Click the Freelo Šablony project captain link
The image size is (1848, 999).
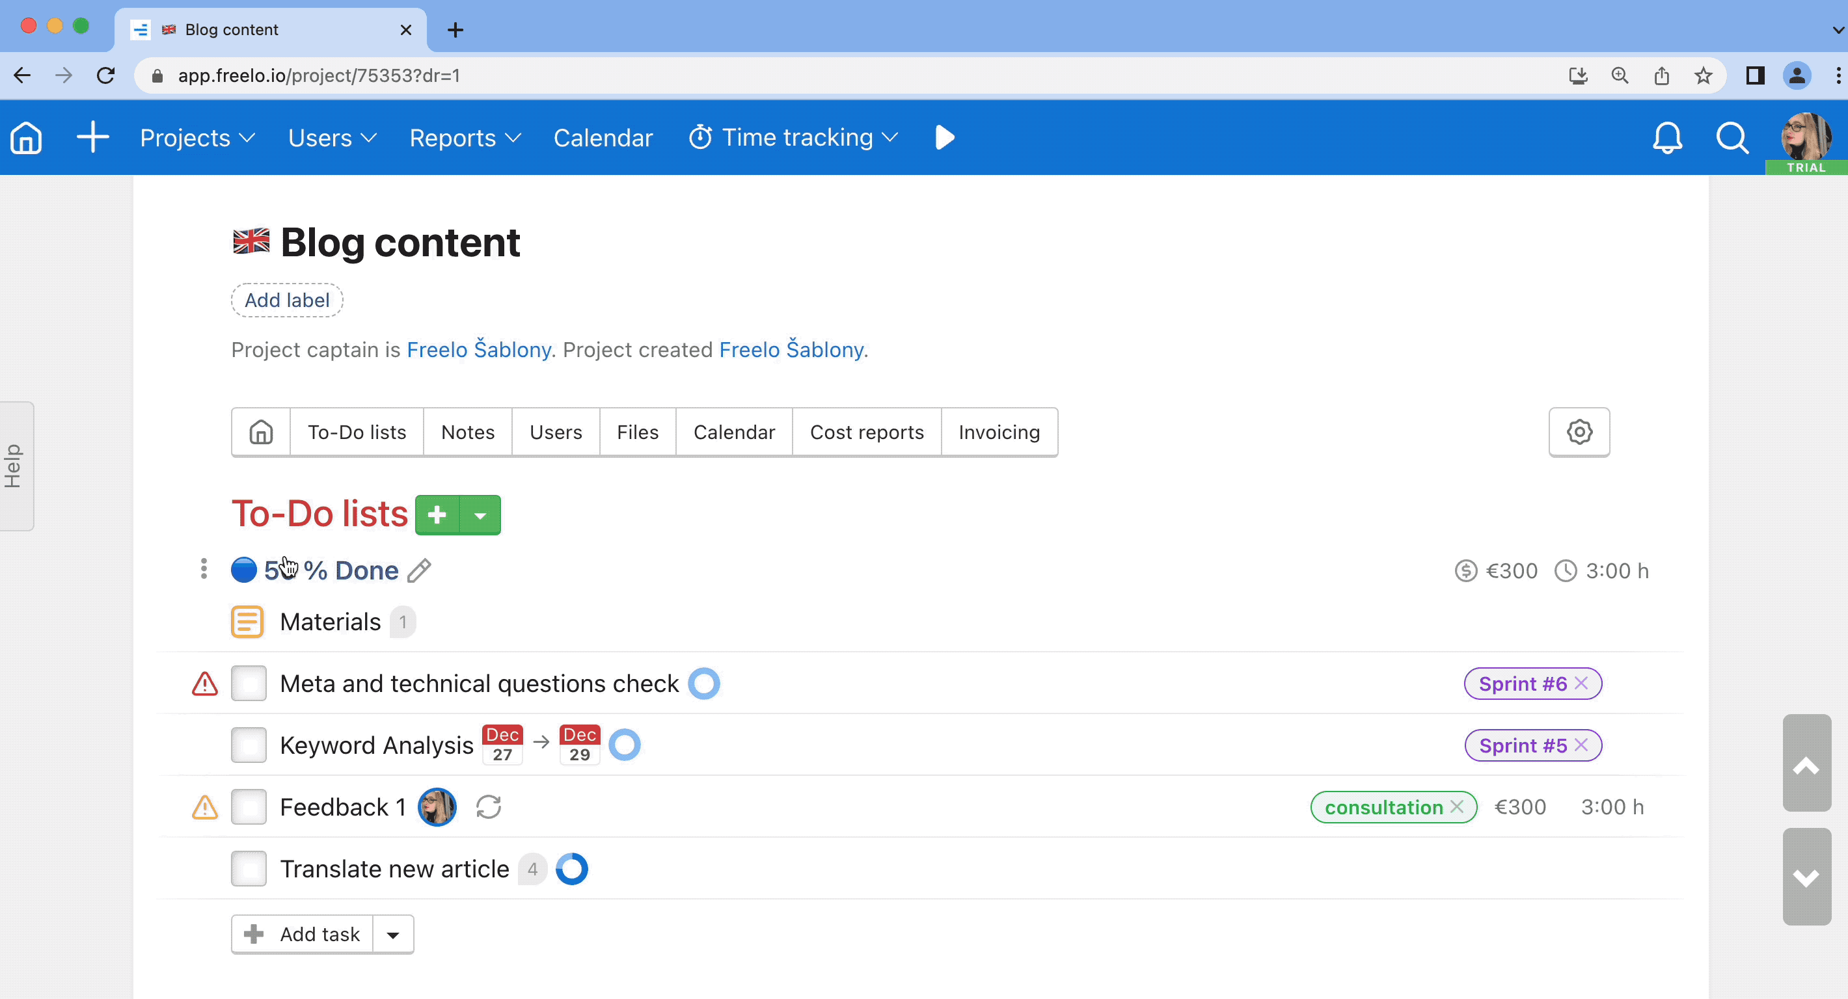(x=480, y=349)
